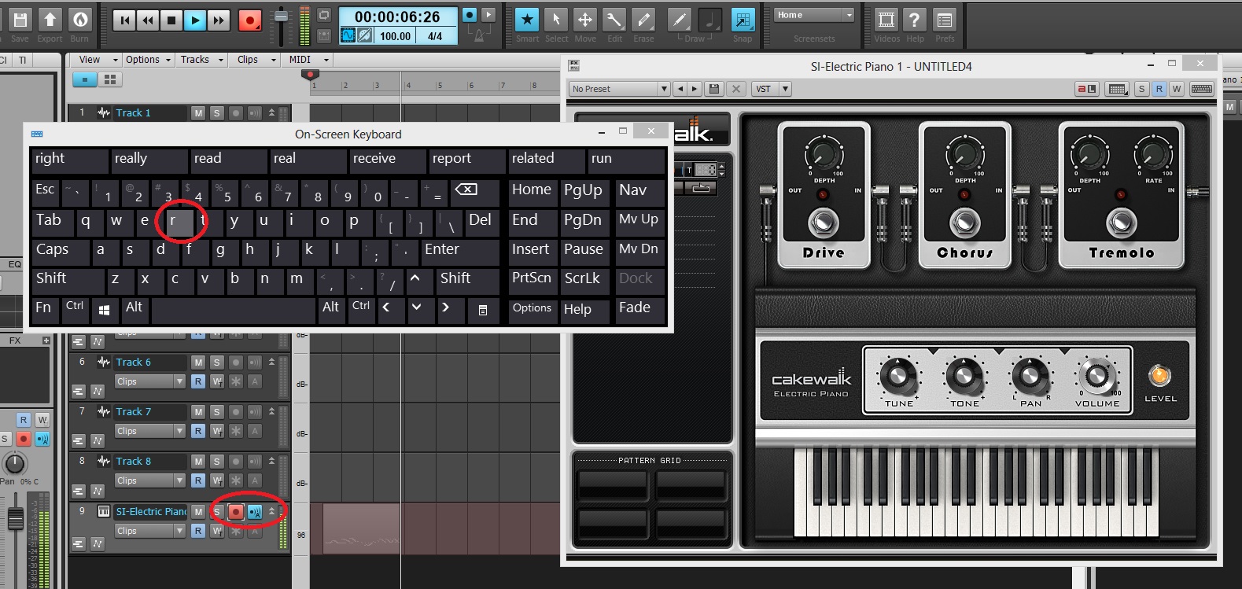
Task: Fast-forward the transport
Action: (x=219, y=20)
